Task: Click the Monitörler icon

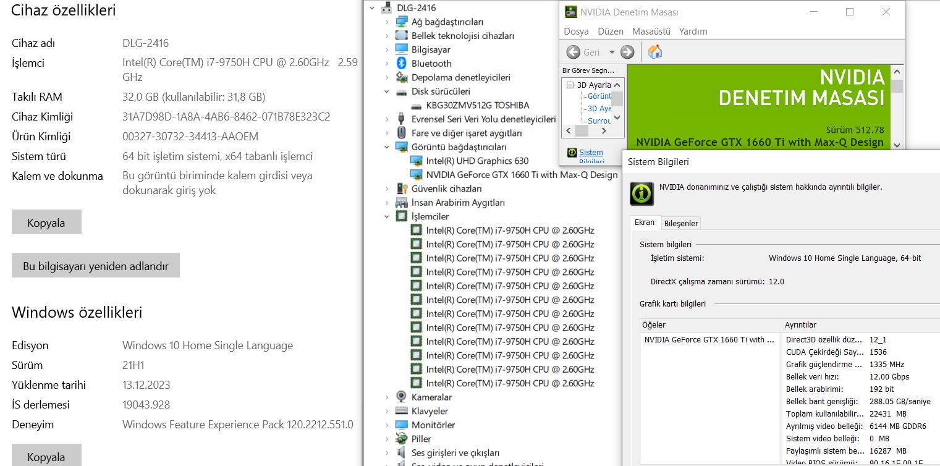Action: (x=402, y=425)
